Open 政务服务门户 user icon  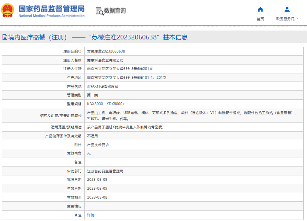coord(287,9)
